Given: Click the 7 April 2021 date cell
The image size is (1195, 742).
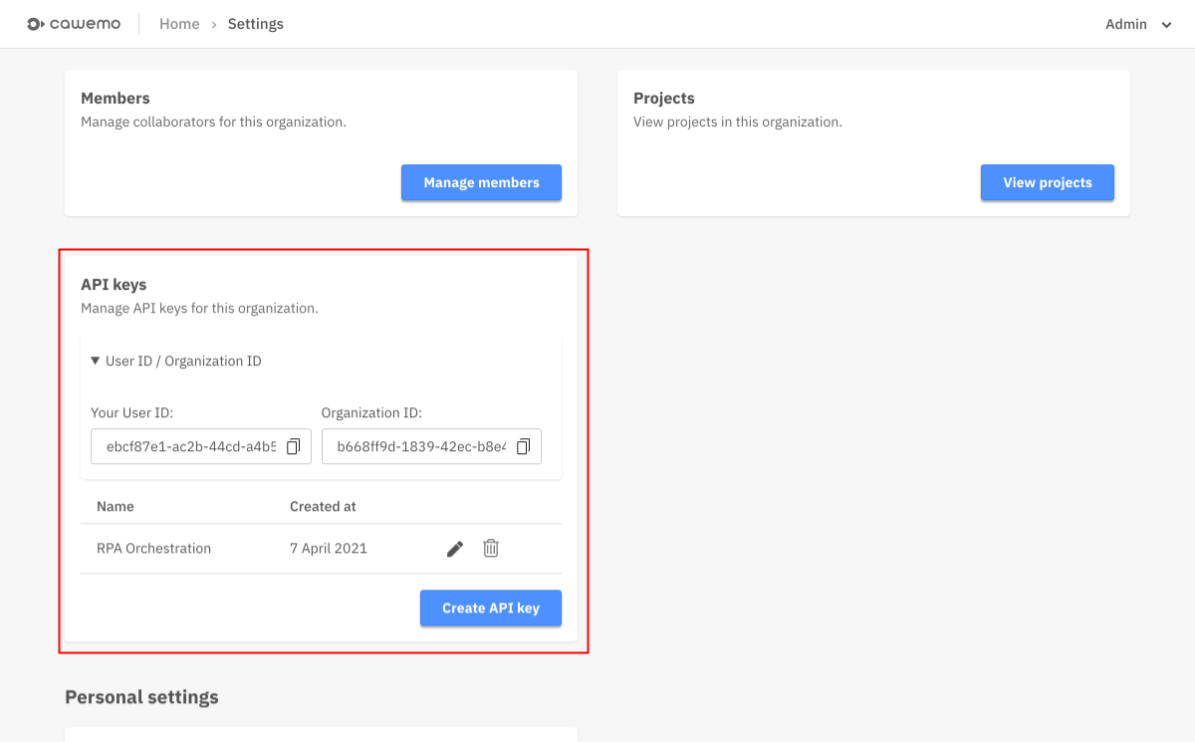Looking at the screenshot, I should click(329, 549).
